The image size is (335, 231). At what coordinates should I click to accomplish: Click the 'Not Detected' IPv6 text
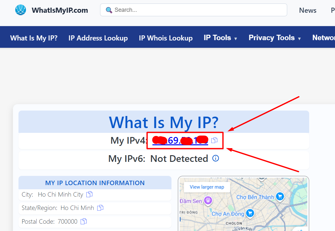179,159
